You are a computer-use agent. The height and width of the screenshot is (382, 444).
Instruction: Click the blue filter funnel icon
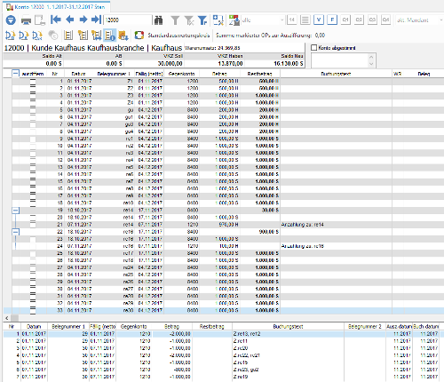click(202, 20)
